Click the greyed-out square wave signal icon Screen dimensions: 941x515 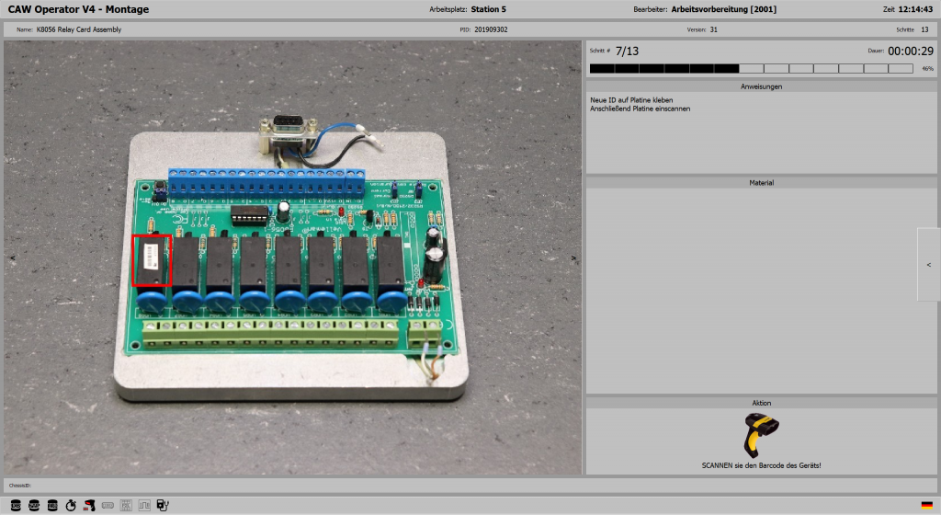[x=144, y=506]
